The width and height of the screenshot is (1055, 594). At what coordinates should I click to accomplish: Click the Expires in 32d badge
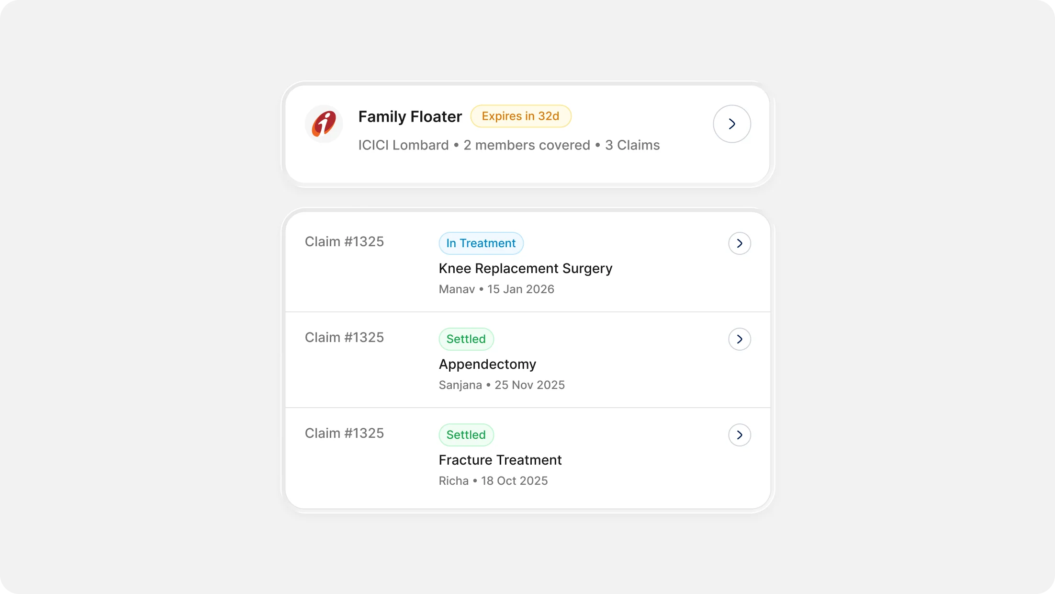pyautogui.click(x=520, y=116)
